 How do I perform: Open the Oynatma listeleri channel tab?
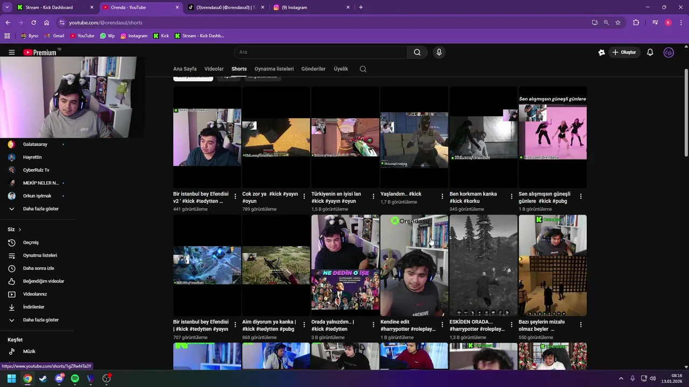tap(274, 69)
